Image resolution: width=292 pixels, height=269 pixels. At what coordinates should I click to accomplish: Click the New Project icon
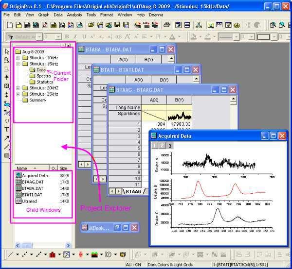pos(10,25)
